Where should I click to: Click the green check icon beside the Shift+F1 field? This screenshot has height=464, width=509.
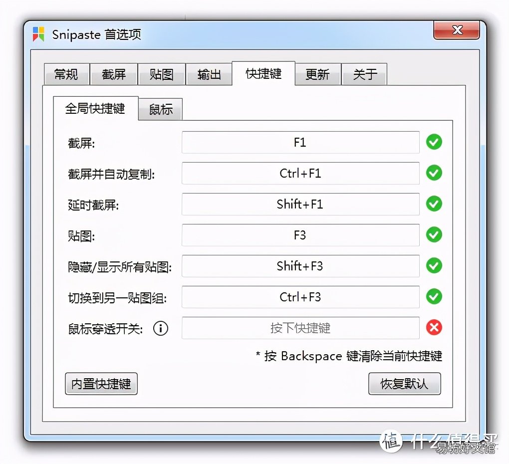pos(434,204)
